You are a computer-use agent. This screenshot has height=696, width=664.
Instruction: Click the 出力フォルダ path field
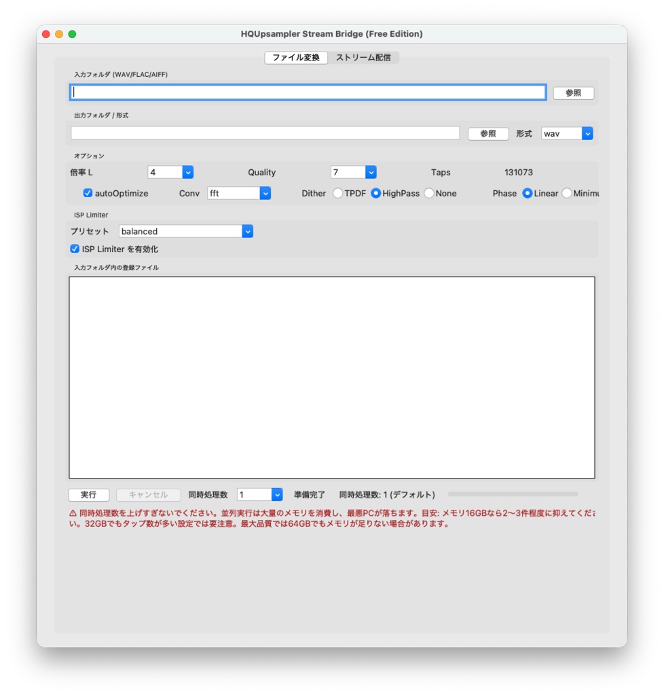[265, 133]
